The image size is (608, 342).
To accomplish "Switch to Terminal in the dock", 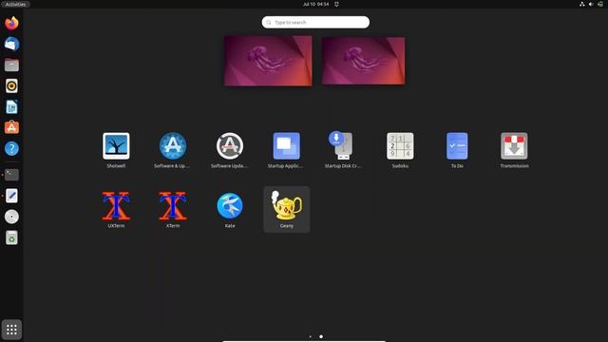I will (11, 175).
